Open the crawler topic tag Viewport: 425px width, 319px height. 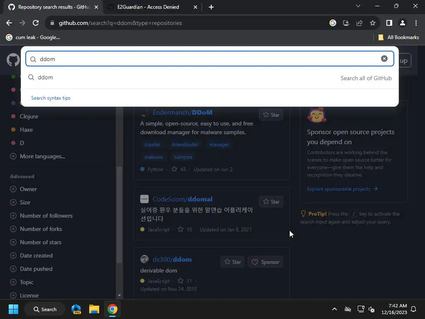pyautogui.click(x=152, y=145)
